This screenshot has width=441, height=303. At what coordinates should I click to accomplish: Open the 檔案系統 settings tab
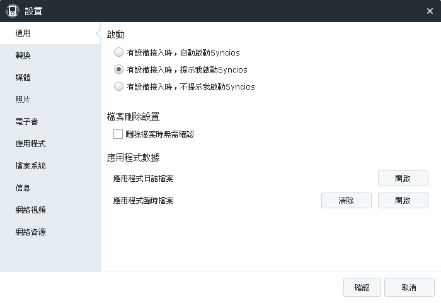31,166
